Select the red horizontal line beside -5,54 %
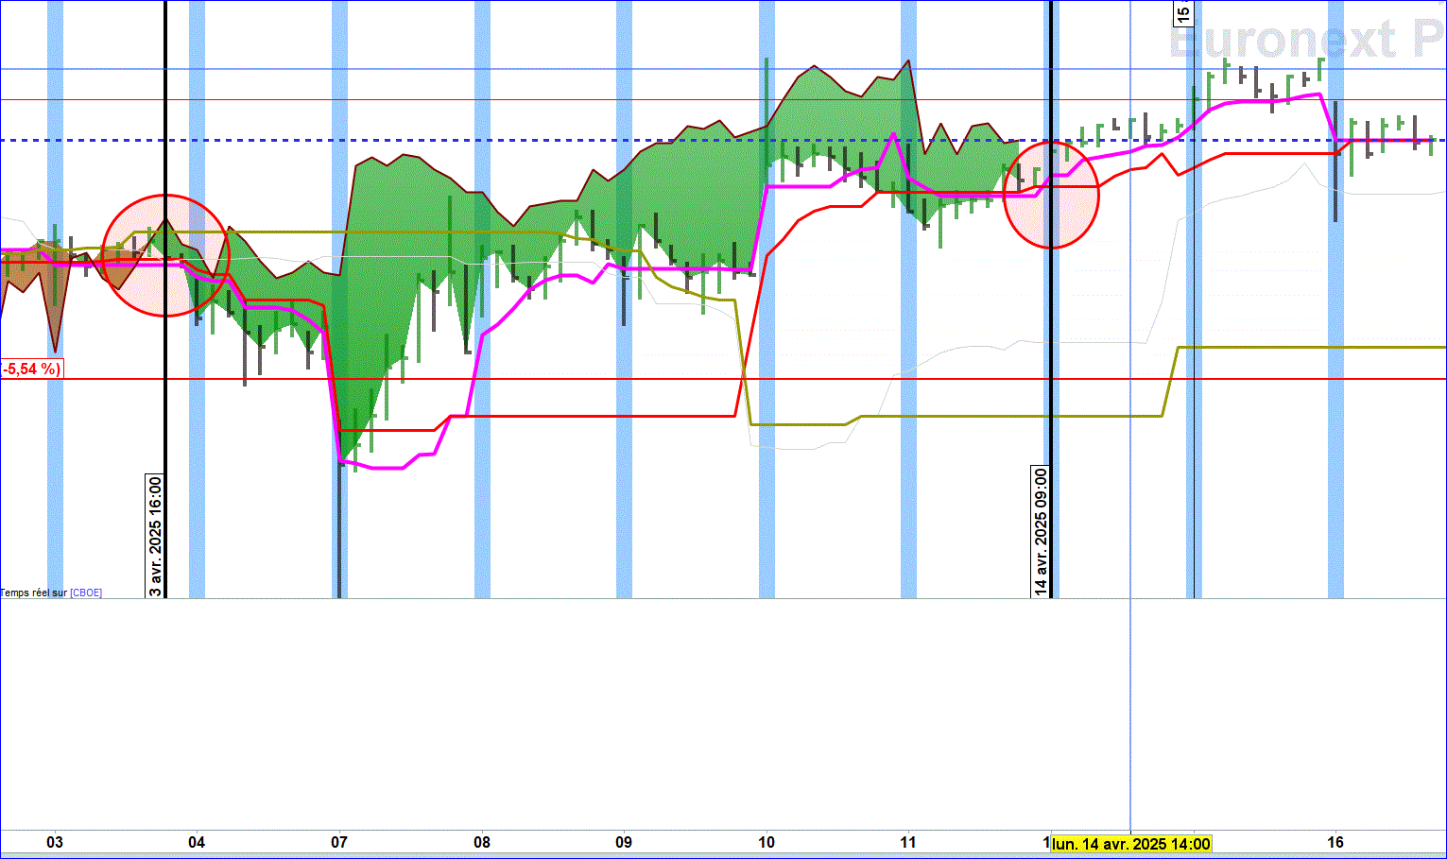 (x=754, y=379)
